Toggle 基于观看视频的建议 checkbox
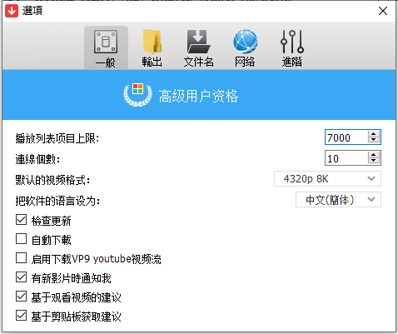This screenshot has height=334, width=398. click(x=21, y=297)
